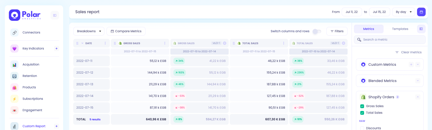The height and width of the screenshot is (130, 432).
Task: Open Acquisition chart icon in sidebar
Action: click(14, 64)
